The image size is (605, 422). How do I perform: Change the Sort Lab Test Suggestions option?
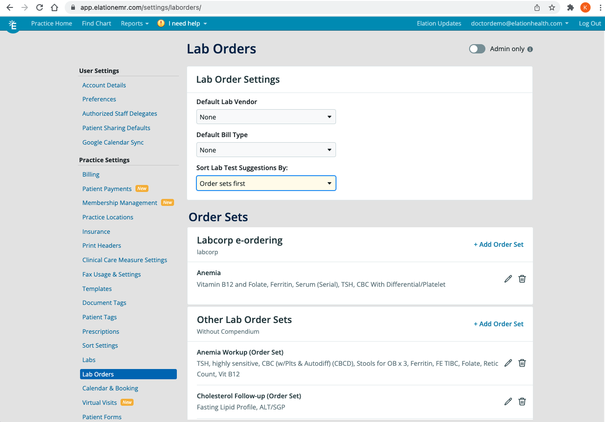coord(266,183)
